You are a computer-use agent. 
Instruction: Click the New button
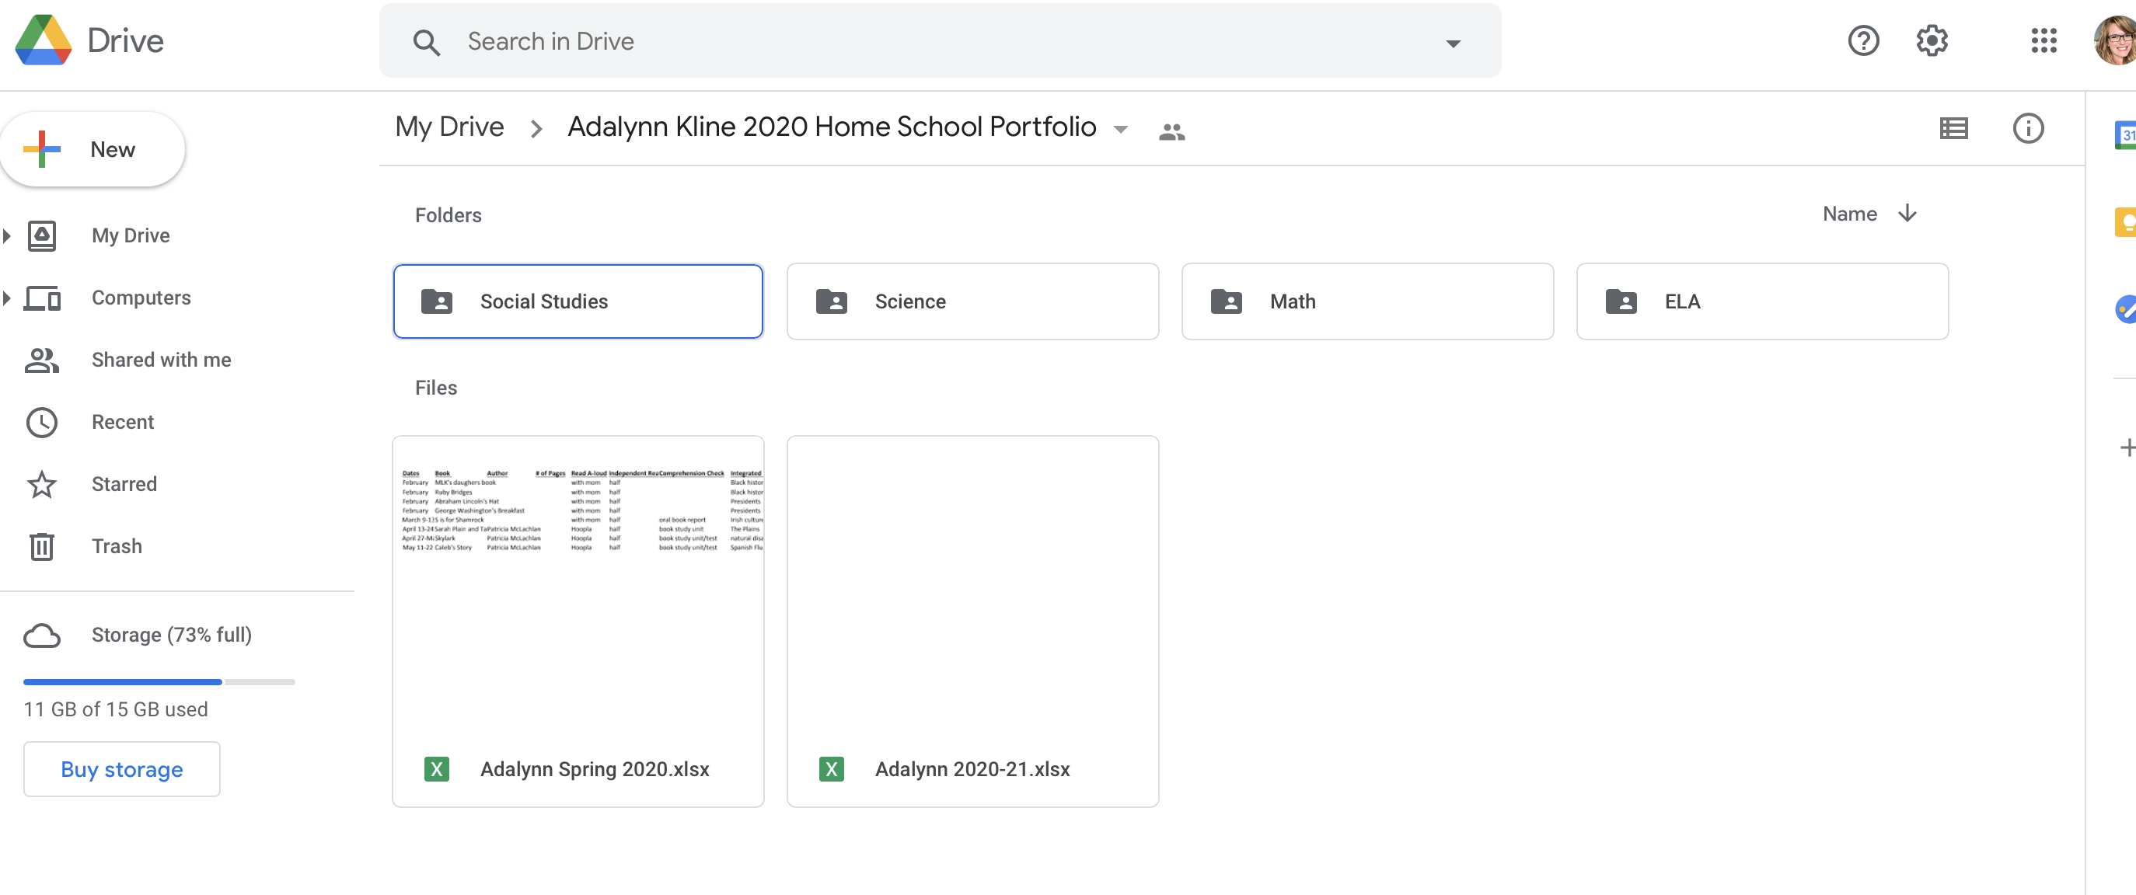coord(92,150)
